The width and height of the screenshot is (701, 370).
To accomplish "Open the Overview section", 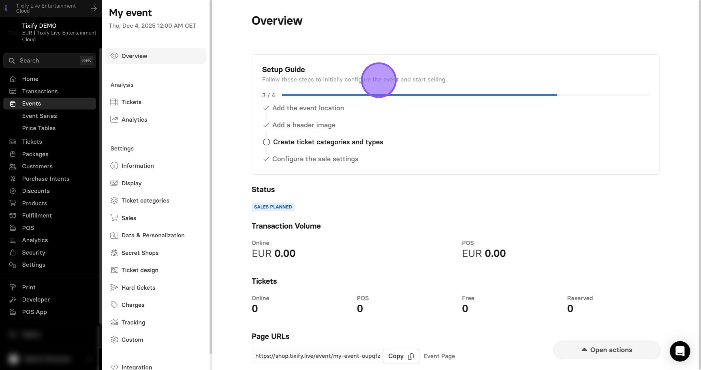I will tap(156, 56).
